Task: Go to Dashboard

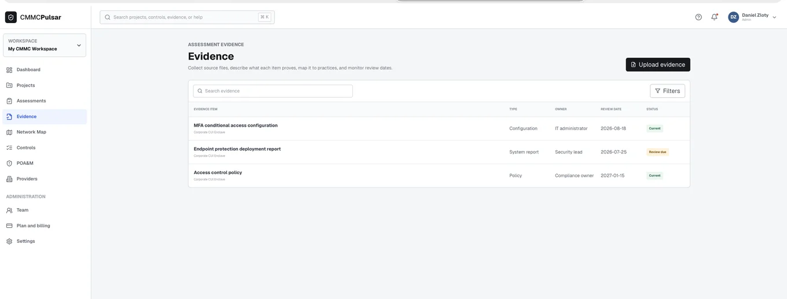Action: point(45,70)
